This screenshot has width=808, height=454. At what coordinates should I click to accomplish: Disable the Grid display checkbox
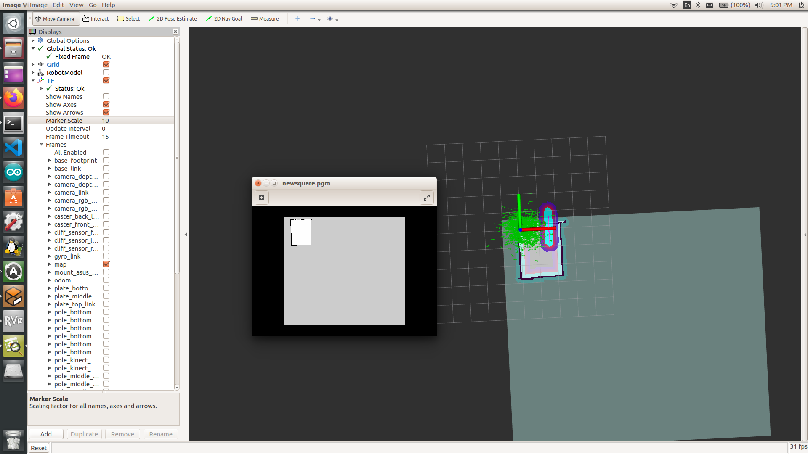(x=106, y=65)
